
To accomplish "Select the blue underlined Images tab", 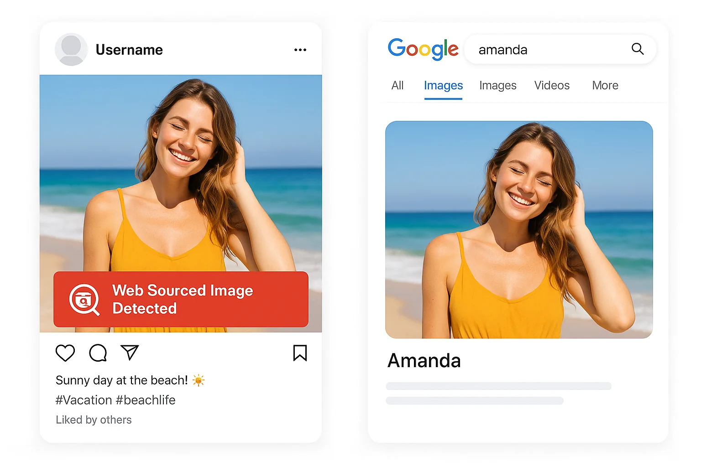I will [x=443, y=86].
